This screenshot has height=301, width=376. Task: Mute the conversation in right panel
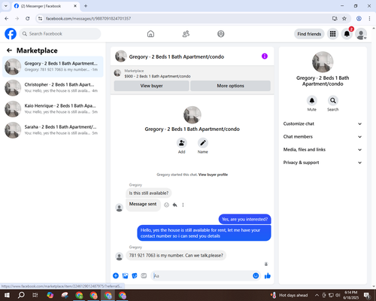pos(312,101)
